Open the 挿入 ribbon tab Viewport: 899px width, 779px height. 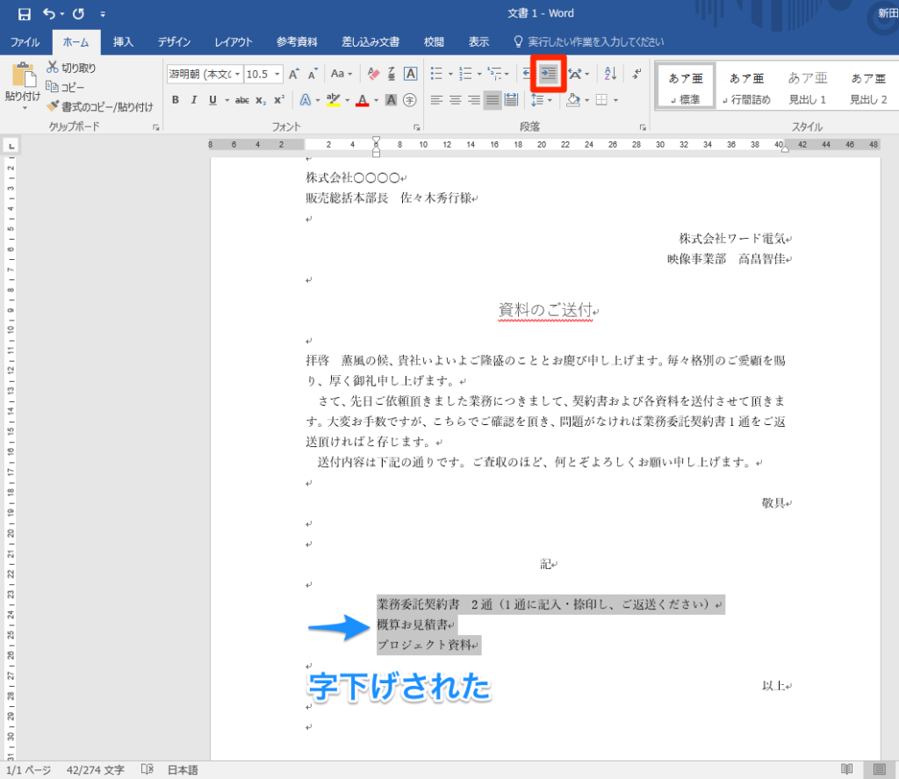pyautogui.click(x=123, y=42)
